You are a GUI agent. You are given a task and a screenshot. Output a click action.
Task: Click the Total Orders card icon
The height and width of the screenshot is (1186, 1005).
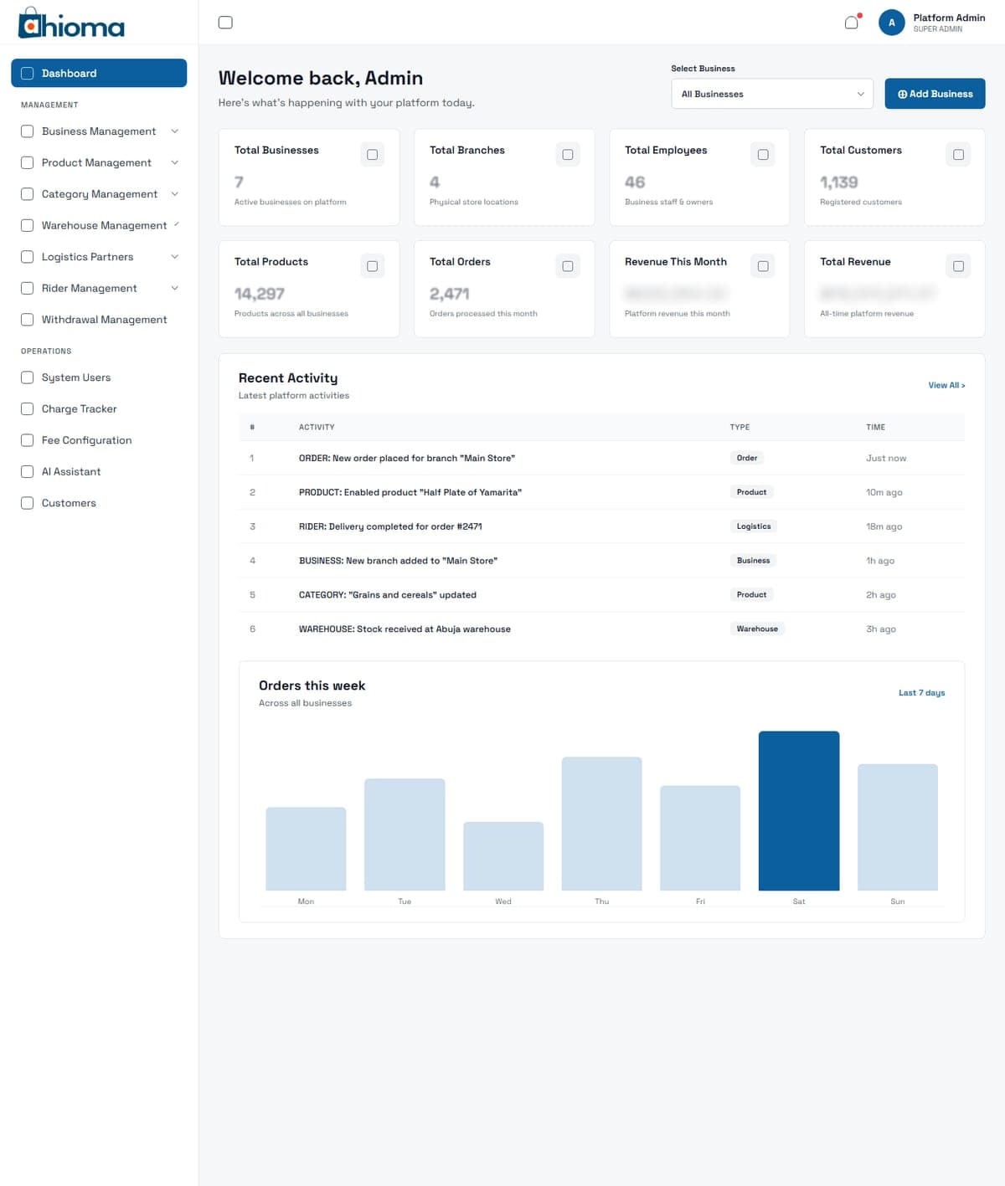coord(568,266)
